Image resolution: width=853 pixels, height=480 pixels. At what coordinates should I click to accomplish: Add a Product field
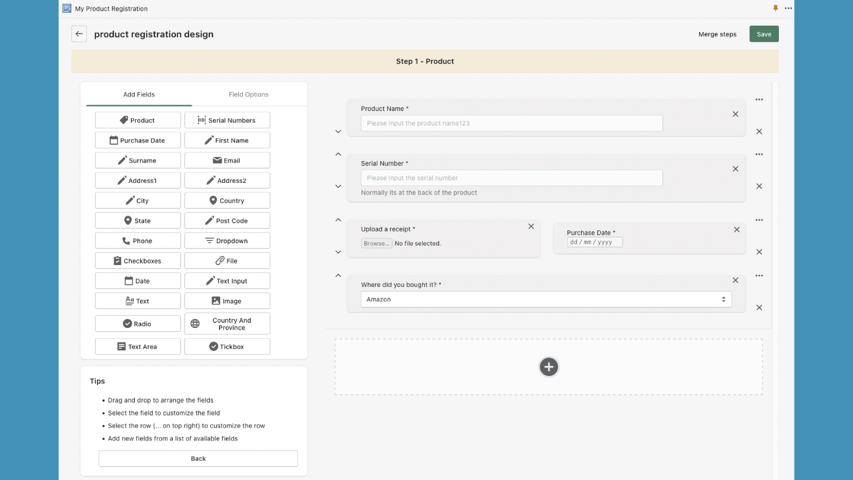138,120
